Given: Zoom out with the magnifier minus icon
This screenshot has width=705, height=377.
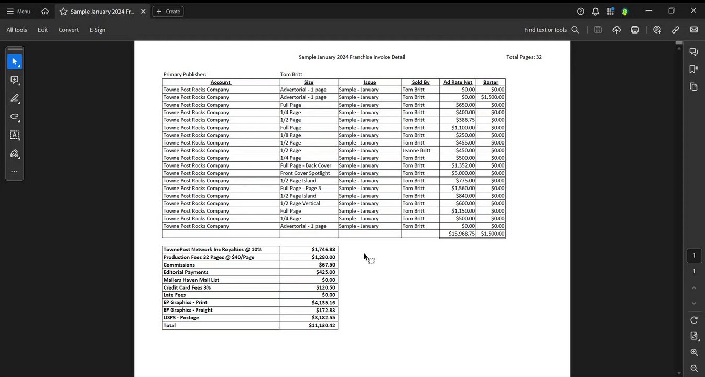Looking at the screenshot, I should tap(694, 369).
